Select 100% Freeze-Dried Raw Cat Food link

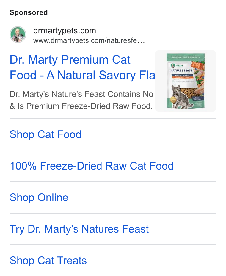point(92,166)
